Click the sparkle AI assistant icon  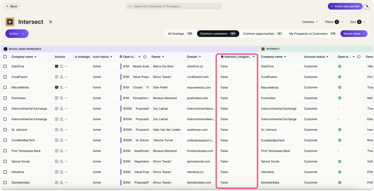(x=367, y=6)
